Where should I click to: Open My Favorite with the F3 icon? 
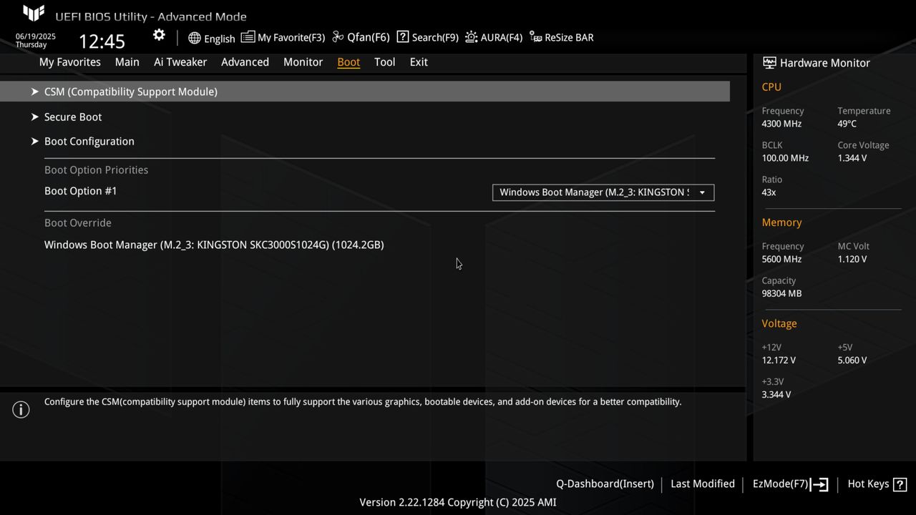point(283,37)
